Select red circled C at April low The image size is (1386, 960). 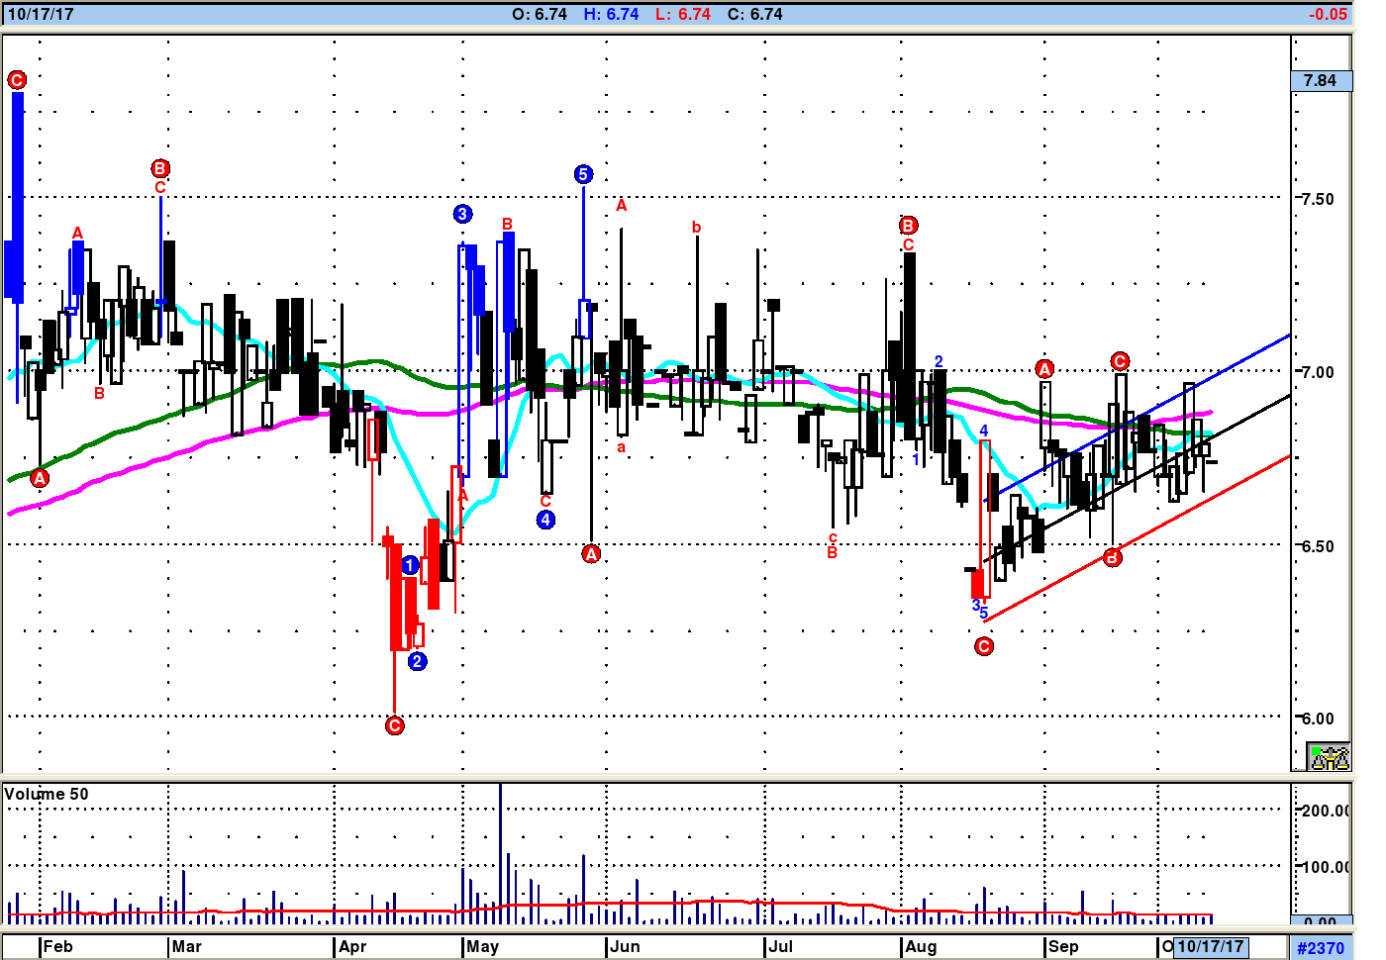[394, 725]
